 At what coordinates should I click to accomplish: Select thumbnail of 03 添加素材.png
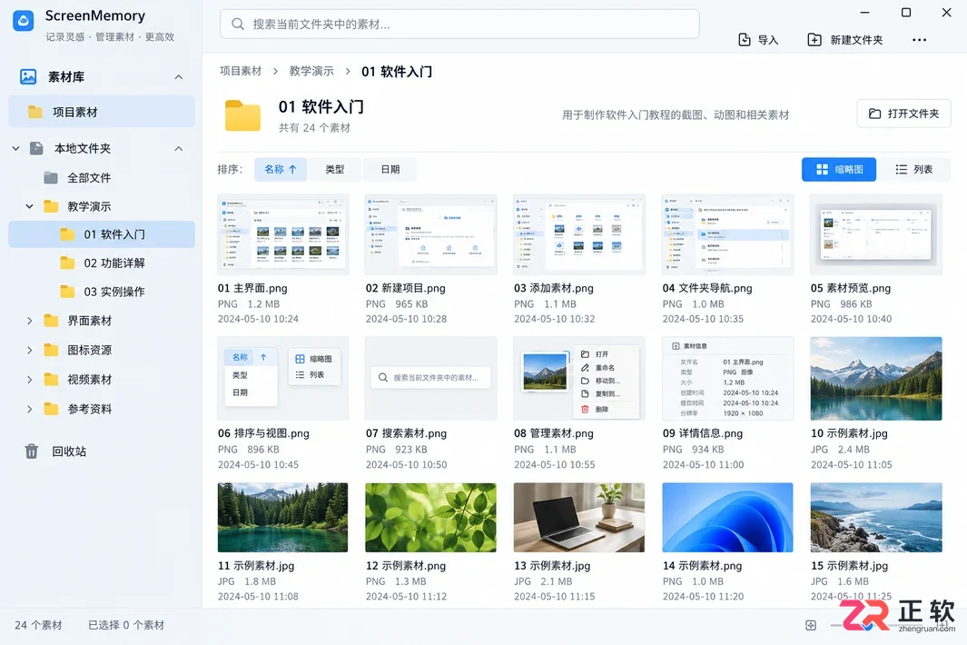579,234
